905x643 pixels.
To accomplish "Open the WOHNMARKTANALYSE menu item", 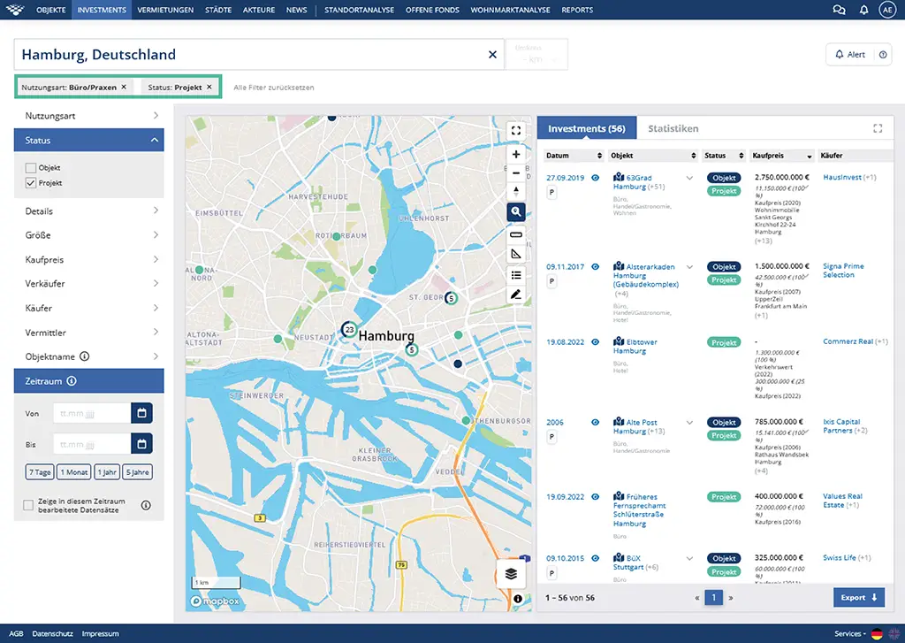I will 510,10.
